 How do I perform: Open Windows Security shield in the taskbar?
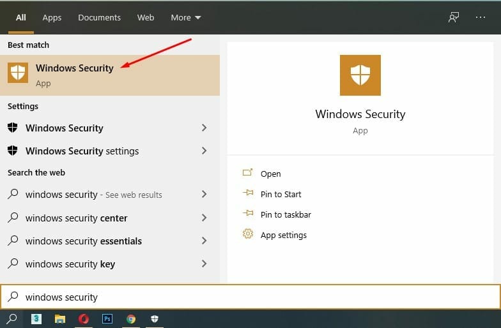(155, 318)
